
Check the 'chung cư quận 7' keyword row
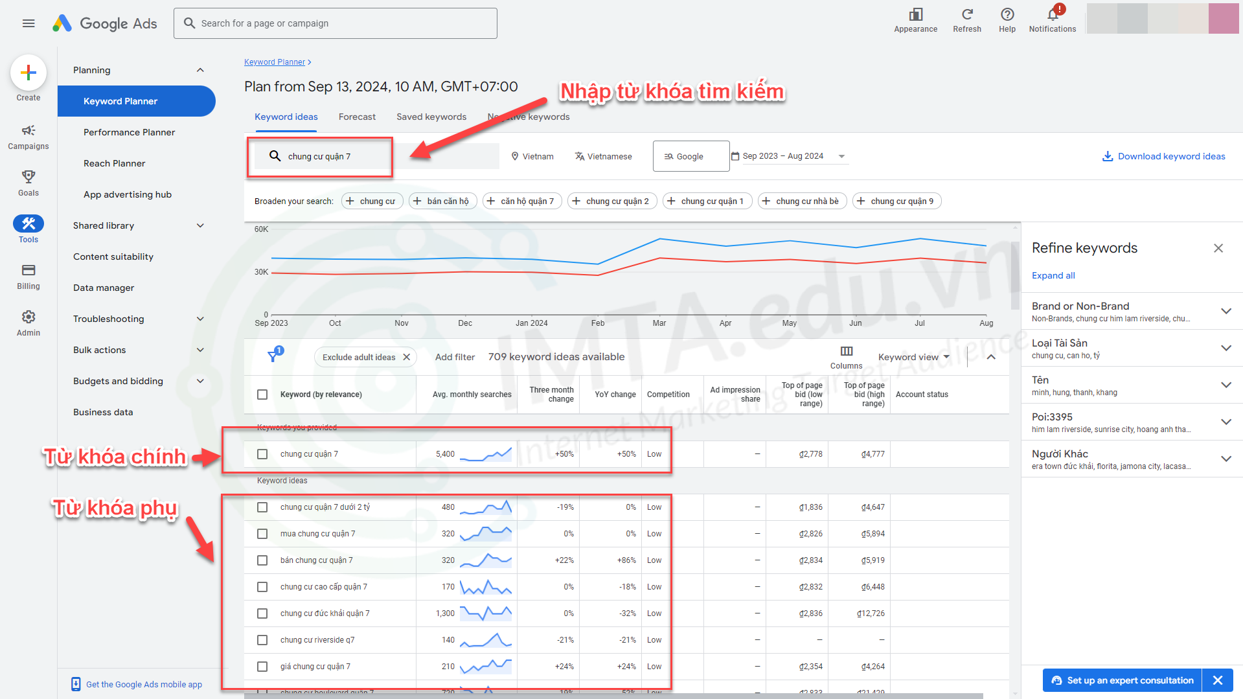[x=262, y=454]
